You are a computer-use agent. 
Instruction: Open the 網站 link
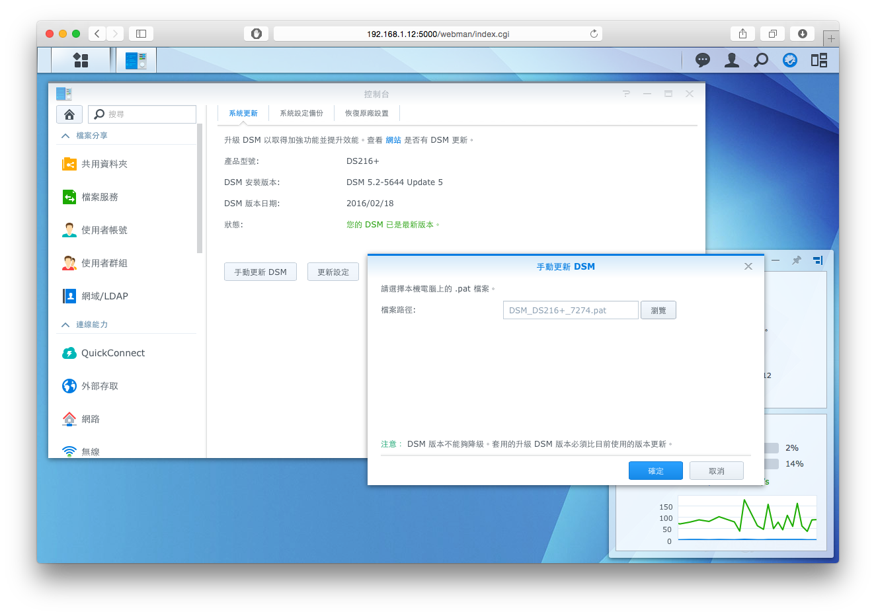coord(393,140)
